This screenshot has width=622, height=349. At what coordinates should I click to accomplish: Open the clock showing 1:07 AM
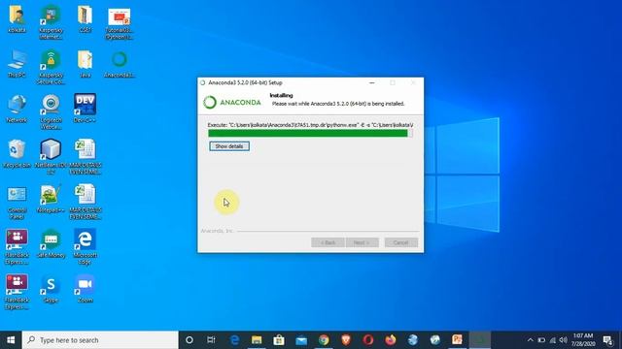pyautogui.click(x=583, y=340)
